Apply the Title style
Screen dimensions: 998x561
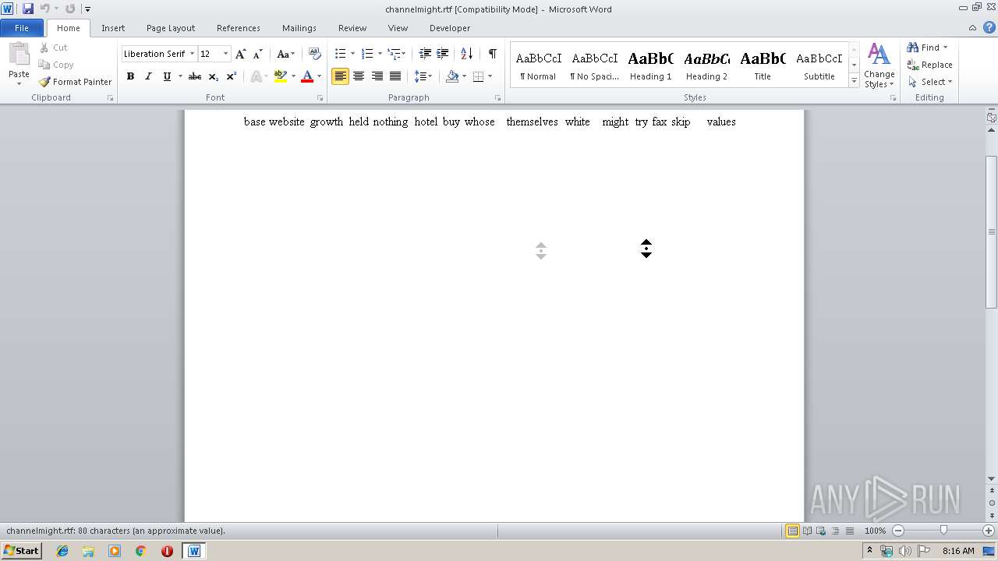763,65
